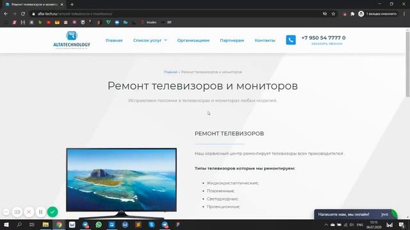Click the Проекционные list item

click(x=224, y=206)
